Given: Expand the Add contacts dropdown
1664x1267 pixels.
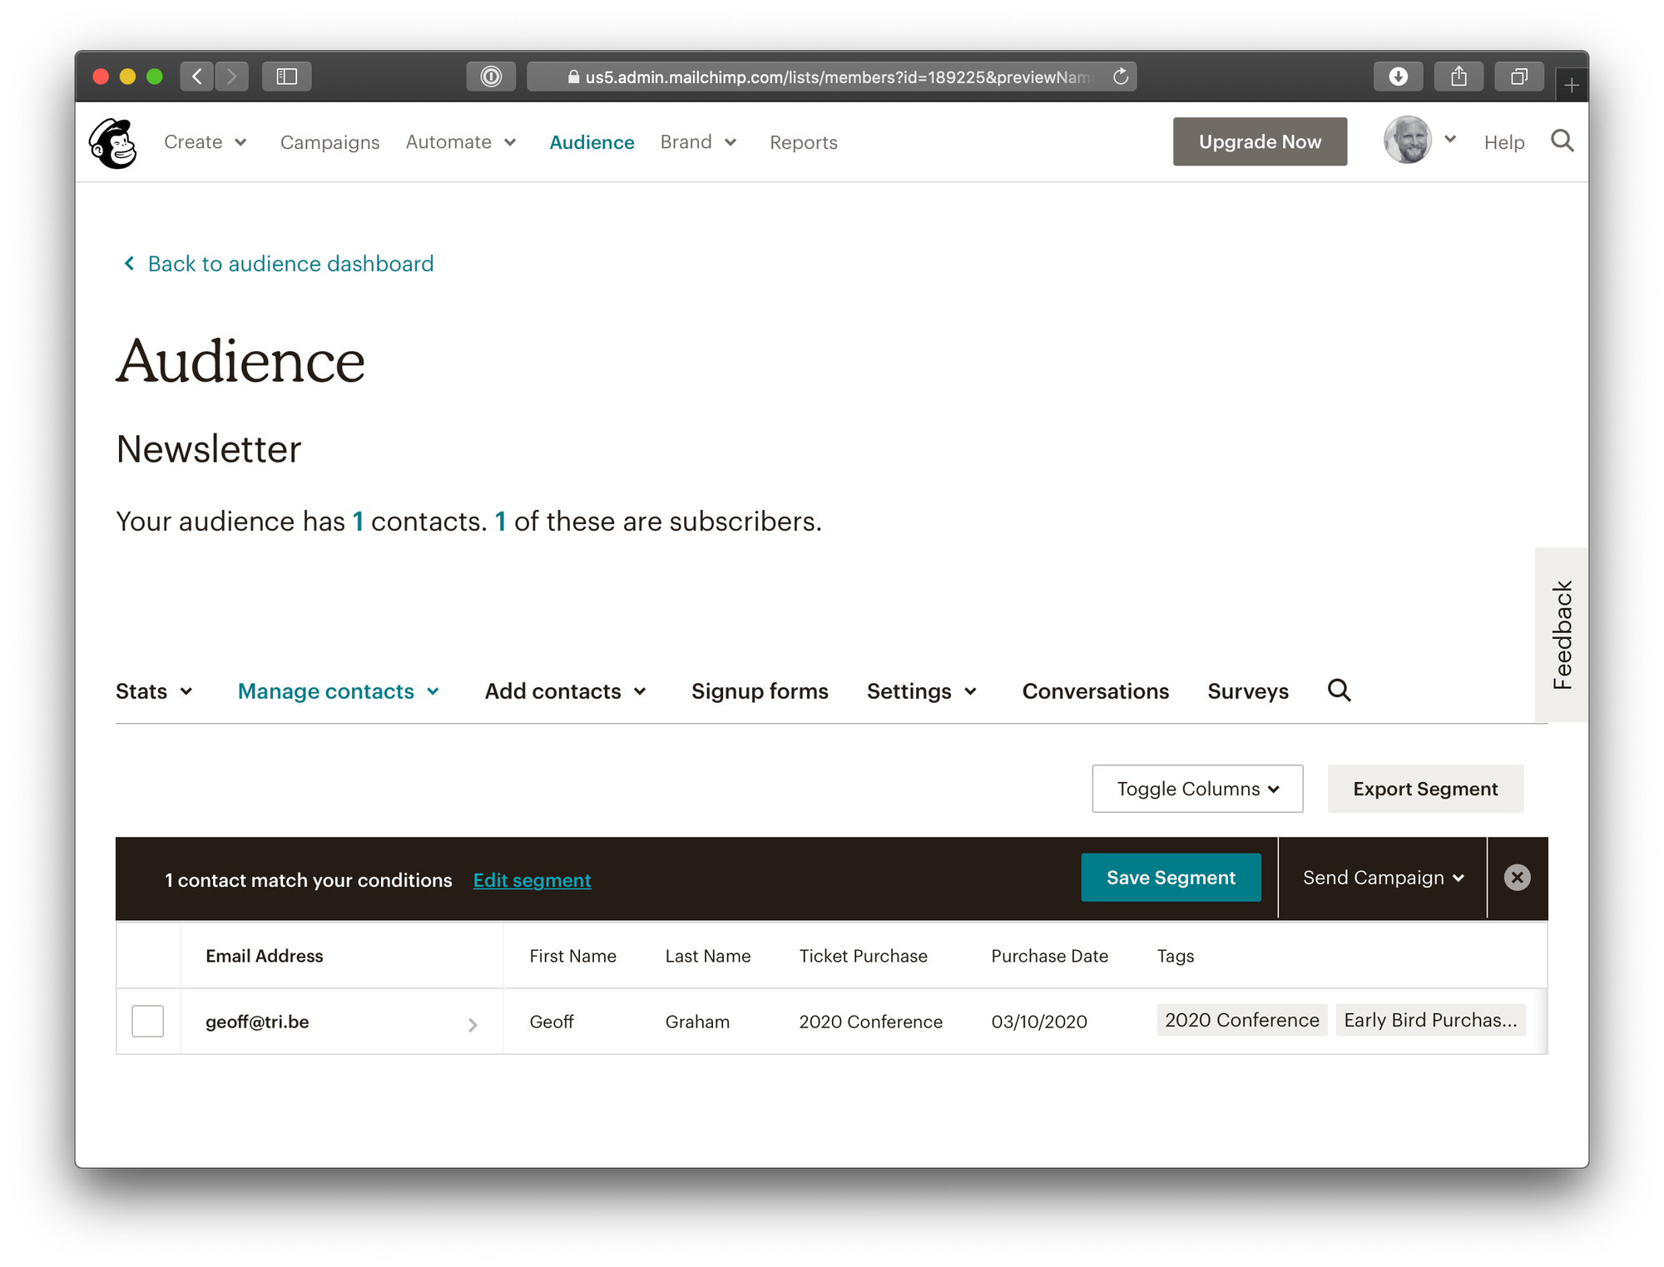Looking at the screenshot, I should pyautogui.click(x=565, y=691).
